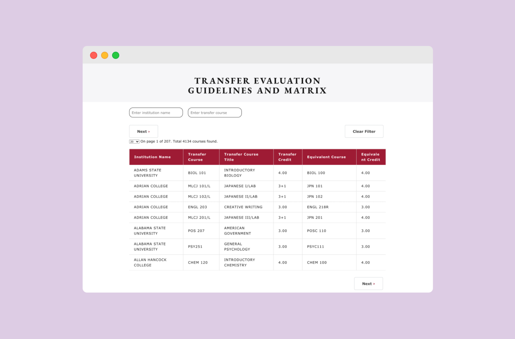Viewport: 515px width, 339px height.
Task: Select the Transfer Credit column header
Action: pyautogui.click(x=287, y=157)
